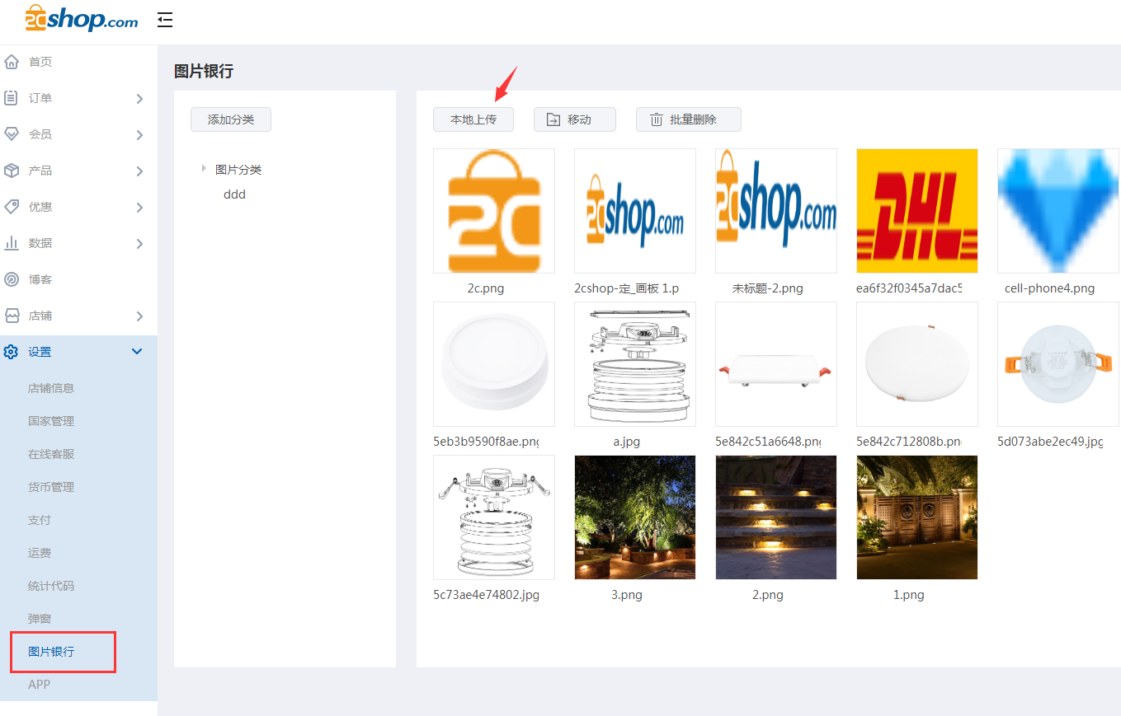Screen dimensions: 1121x716
Task: Click the order list icon beside 订单
Action: pyautogui.click(x=12, y=98)
